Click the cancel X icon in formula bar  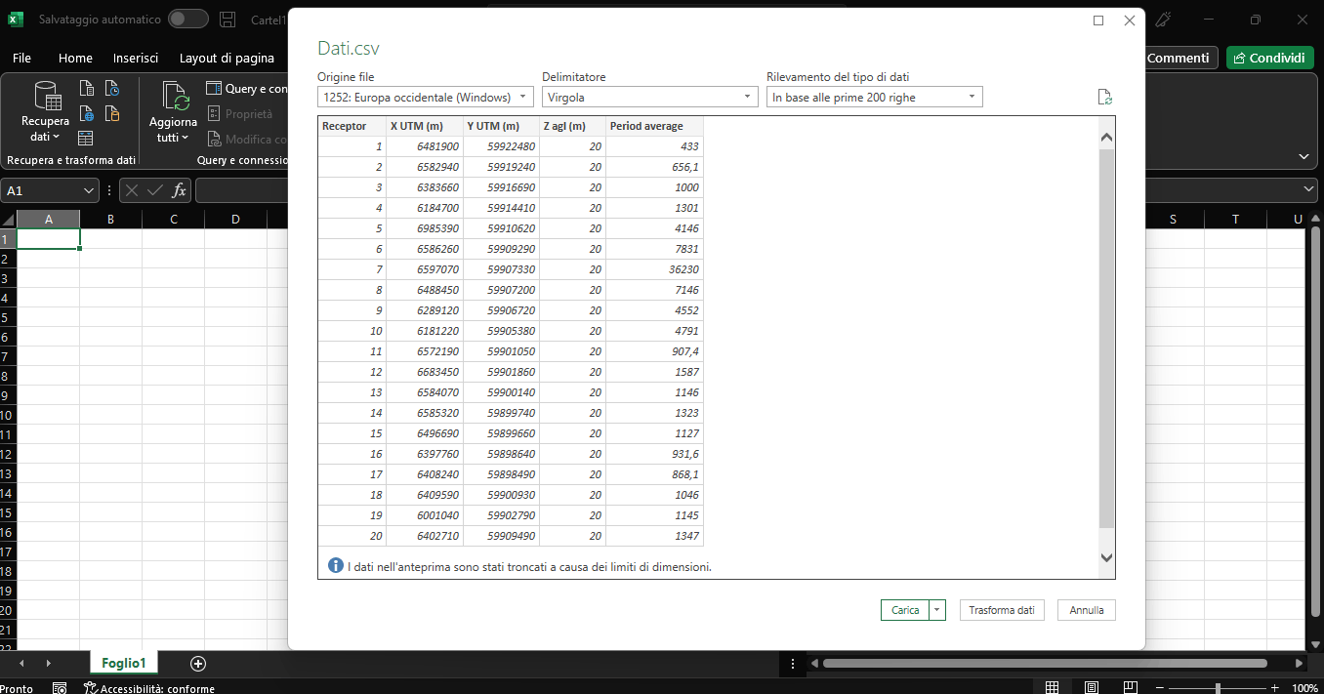(x=133, y=190)
